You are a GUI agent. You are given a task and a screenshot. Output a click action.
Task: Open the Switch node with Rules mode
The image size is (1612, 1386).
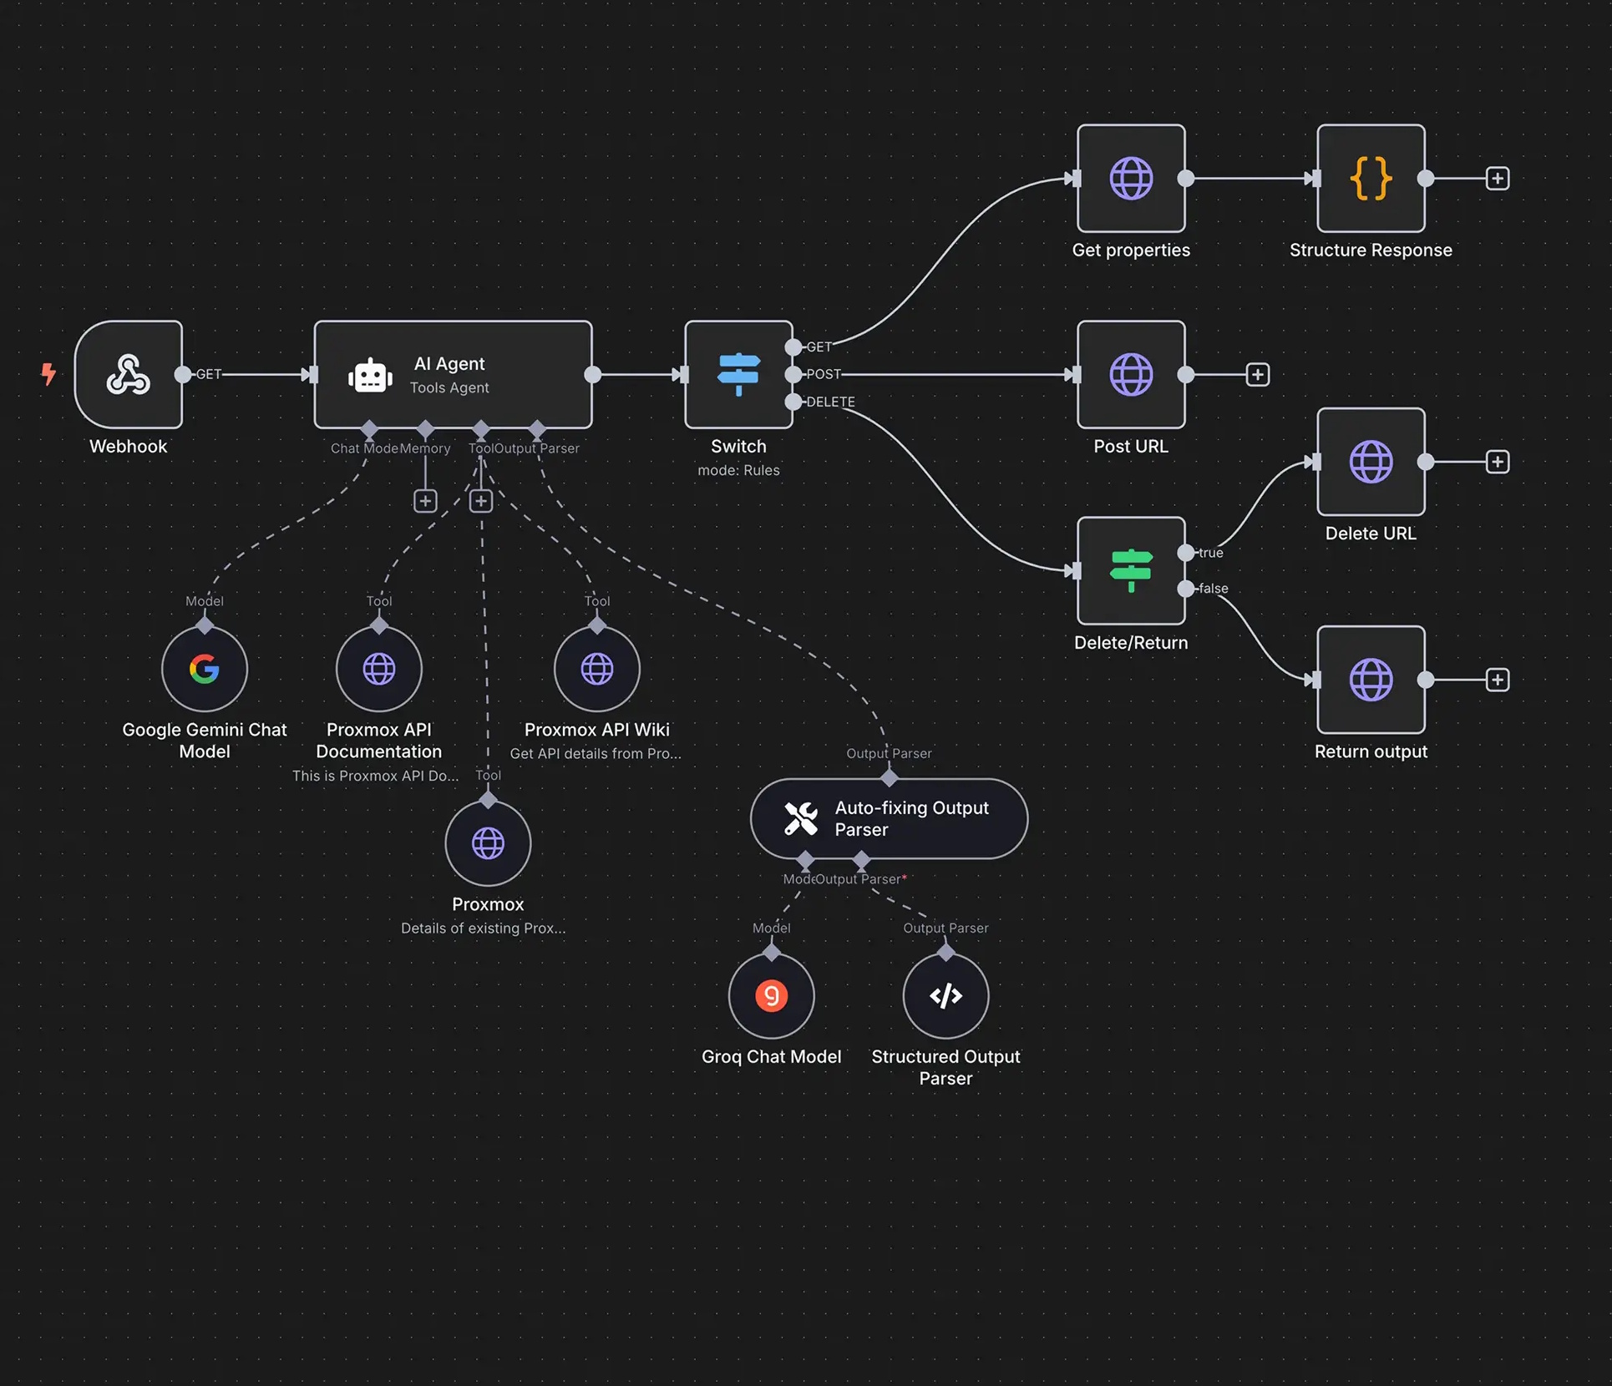pos(738,375)
